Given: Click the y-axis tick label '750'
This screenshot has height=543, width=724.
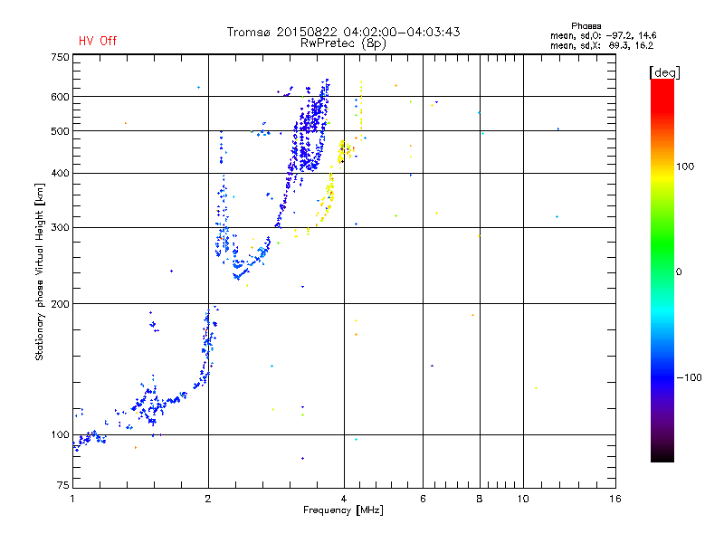Looking at the screenshot, I should 60,57.
